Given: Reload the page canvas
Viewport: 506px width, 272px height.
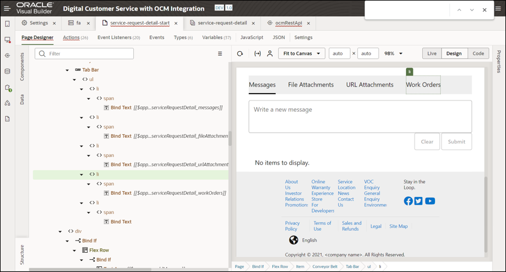Looking at the screenshot, I should pos(240,53).
